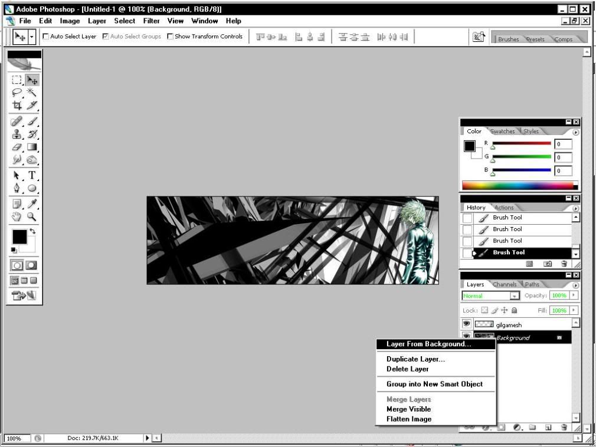Choose Delete Layer from context menu

(436, 369)
